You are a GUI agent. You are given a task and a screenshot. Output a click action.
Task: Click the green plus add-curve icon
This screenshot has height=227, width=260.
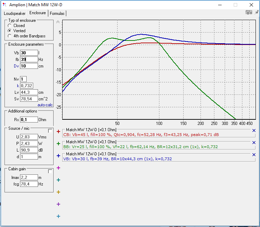pos(58,144)
